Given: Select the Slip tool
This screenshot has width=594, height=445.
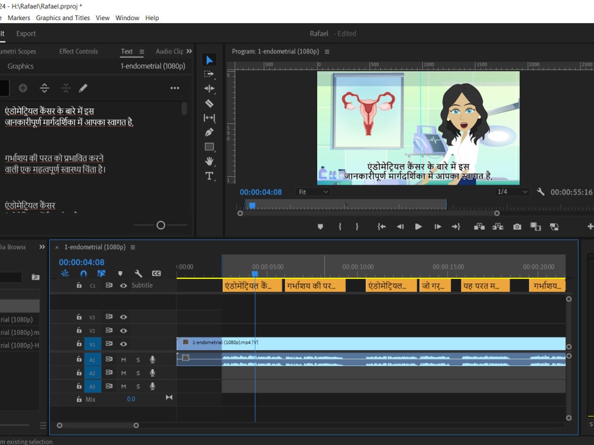Looking at the screenshot, I should coord(209,117).
